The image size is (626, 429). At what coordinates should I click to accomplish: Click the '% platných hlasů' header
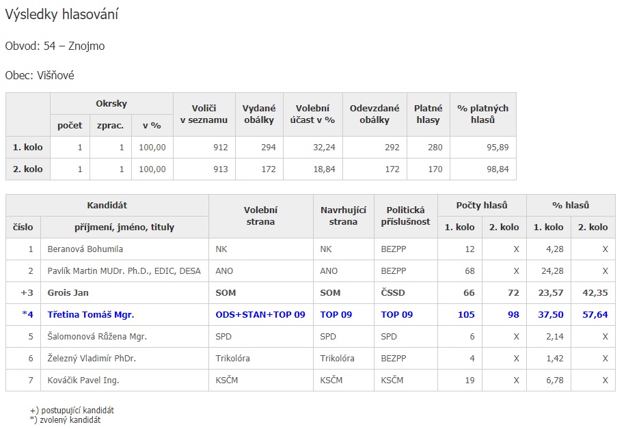pyautogui.click(x=482, y=114)
